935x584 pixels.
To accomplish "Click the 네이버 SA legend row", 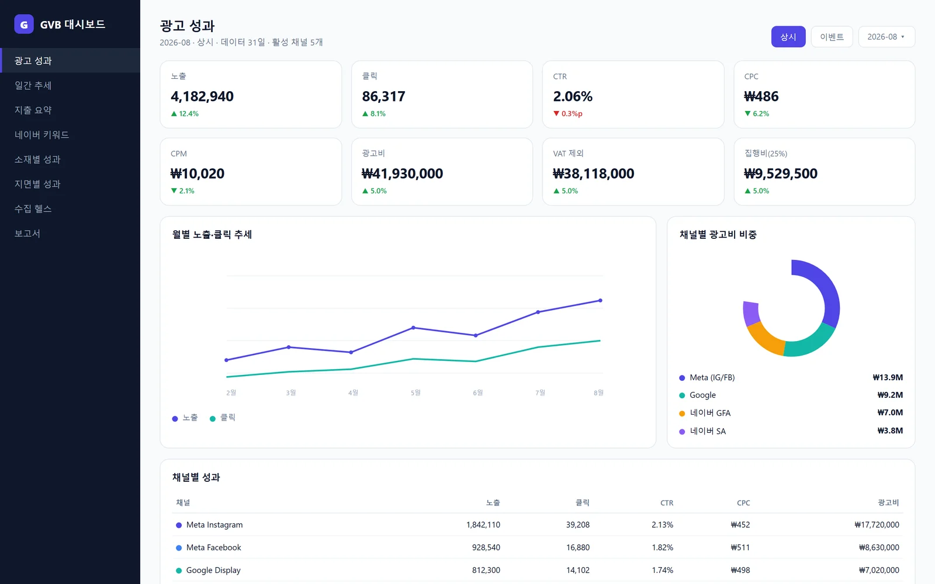I will 791,431.
